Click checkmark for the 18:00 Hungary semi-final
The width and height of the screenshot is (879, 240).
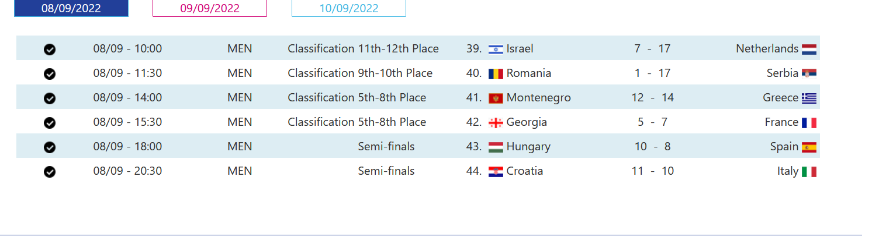tap(50, 147)
